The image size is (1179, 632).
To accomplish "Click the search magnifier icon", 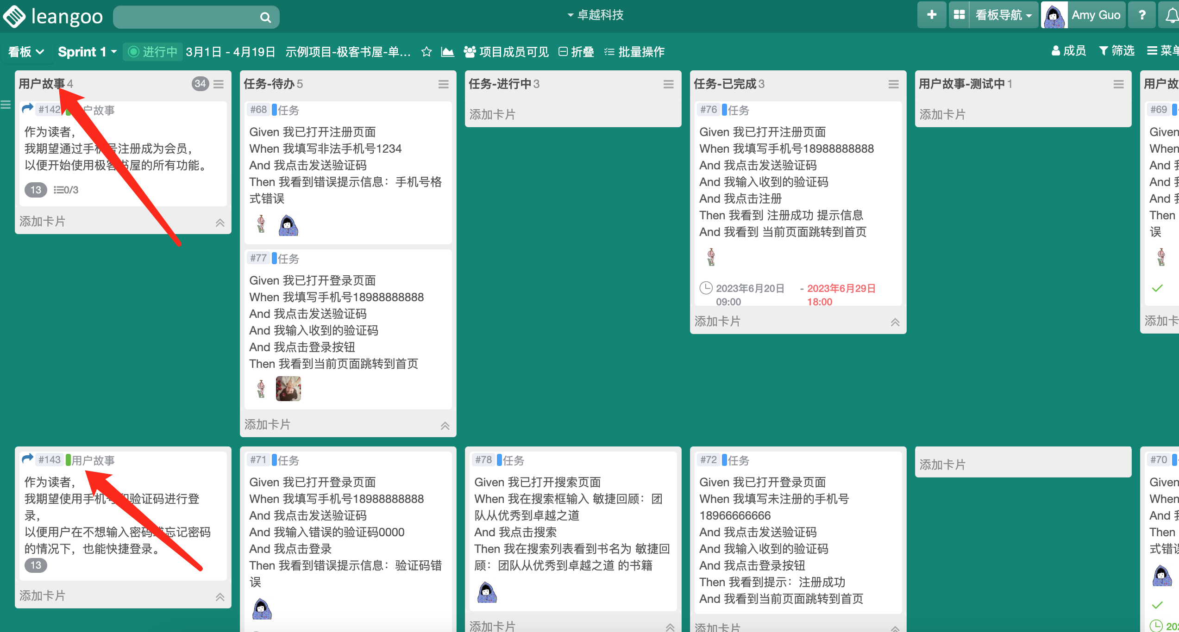I will click(265, 18).
